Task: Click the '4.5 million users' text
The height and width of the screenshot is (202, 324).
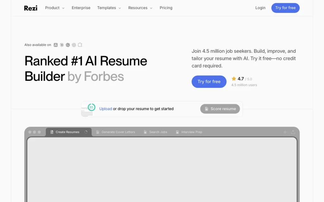Action: click(x=244, y=85)
